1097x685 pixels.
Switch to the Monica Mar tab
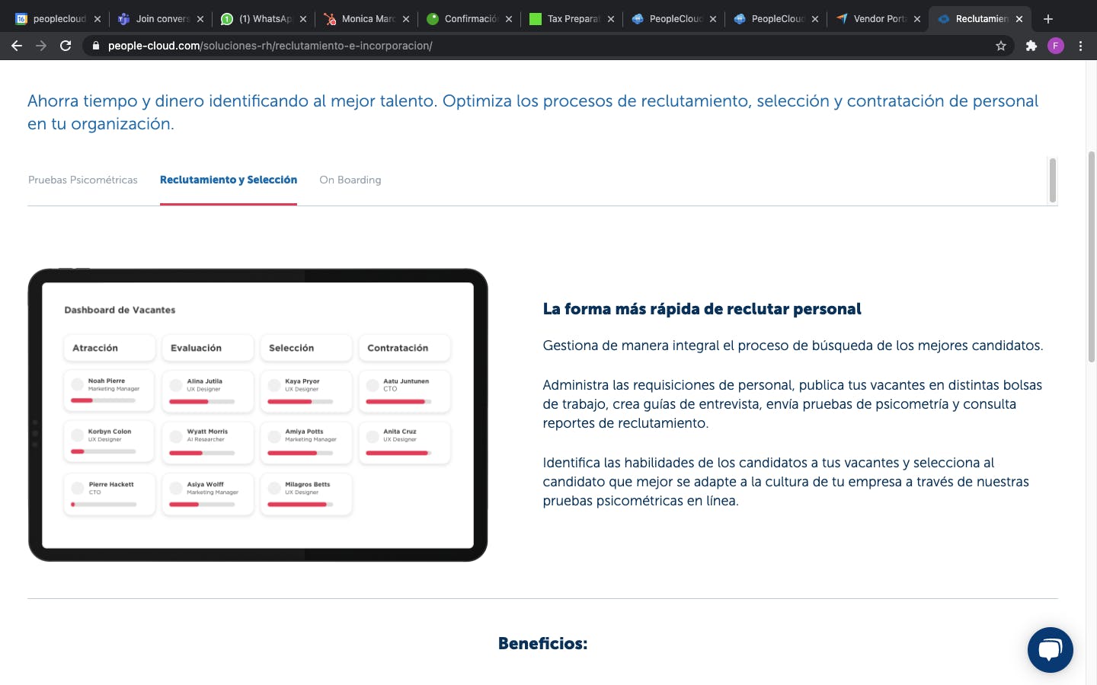tap(367, 19)
